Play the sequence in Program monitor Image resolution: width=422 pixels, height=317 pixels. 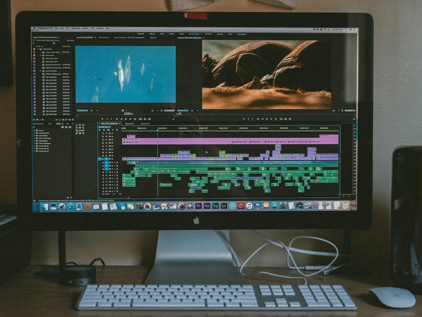click(x=267, y=119)
